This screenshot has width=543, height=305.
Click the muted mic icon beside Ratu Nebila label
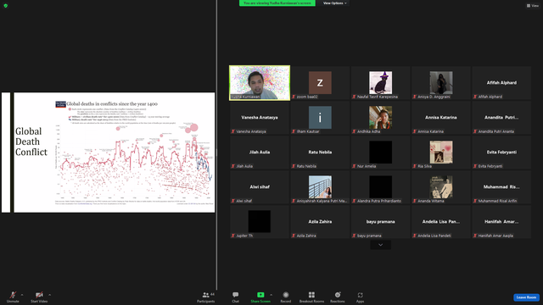[x=294, y=166]
